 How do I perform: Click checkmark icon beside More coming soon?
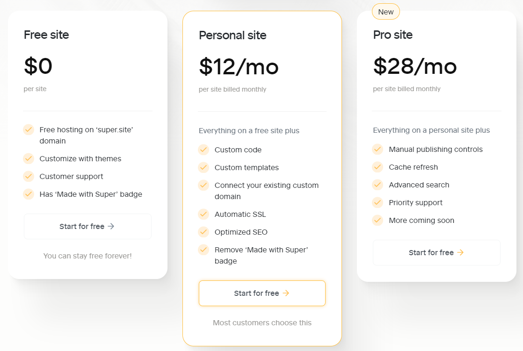(378, 220)
